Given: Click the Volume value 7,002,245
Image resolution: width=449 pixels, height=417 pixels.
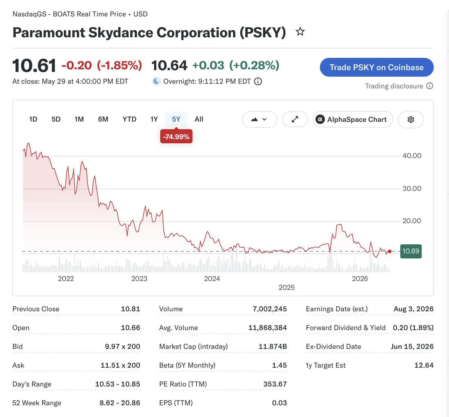Looking at the screenshot, I should coord(270,309).
